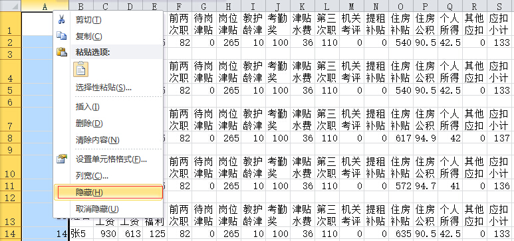This screenshot has width=514, height=241.
Task: Choose 插入(I) menu entry
Action: 88,107
